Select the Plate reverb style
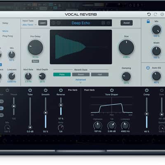Image resolution: width=165 pixels, height=165 pixels. pos(62,74)
